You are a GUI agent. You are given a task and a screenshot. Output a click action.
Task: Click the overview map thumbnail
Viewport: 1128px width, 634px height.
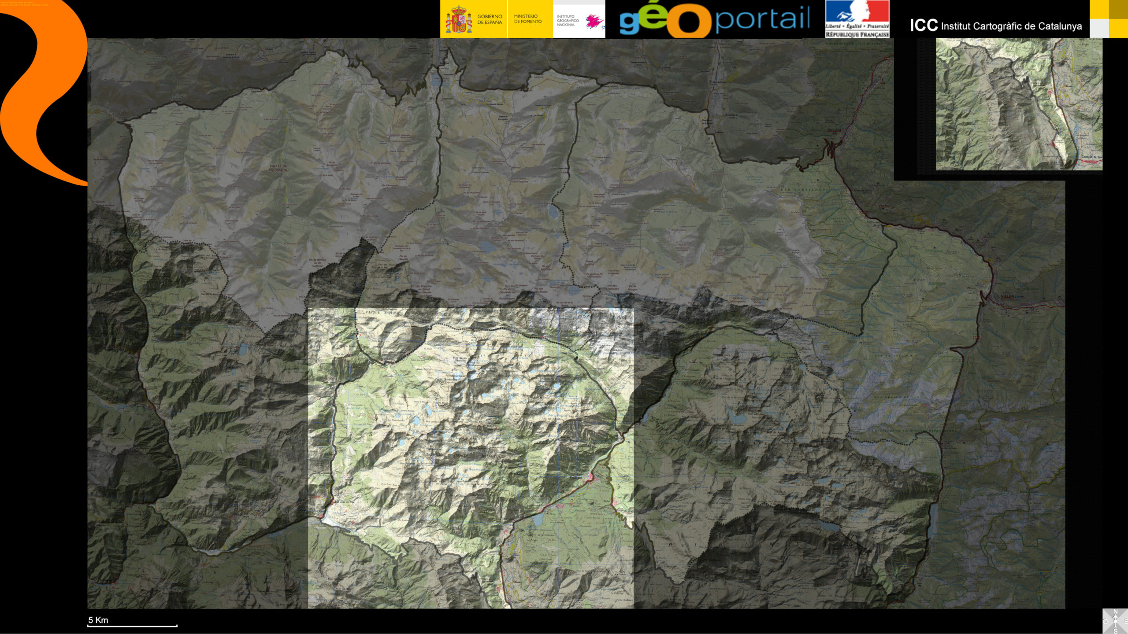click(x=1019, y=104)
